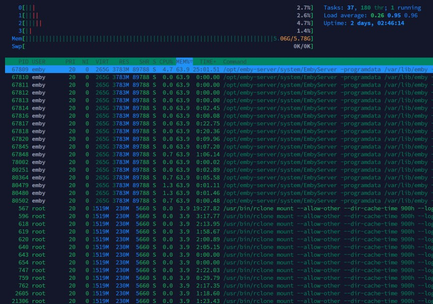The height and width of the screenshot is (304, 433).
Task: Select the rclone row with time 2:17.35
Action: 219,286
